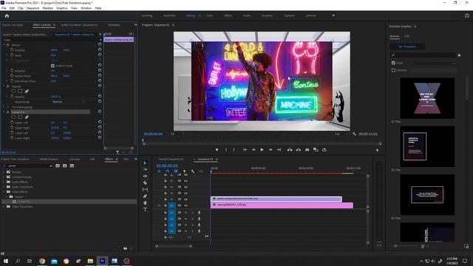Screen dimensions: 473x266
Task: Step back one frame
Action: (253, 149)
